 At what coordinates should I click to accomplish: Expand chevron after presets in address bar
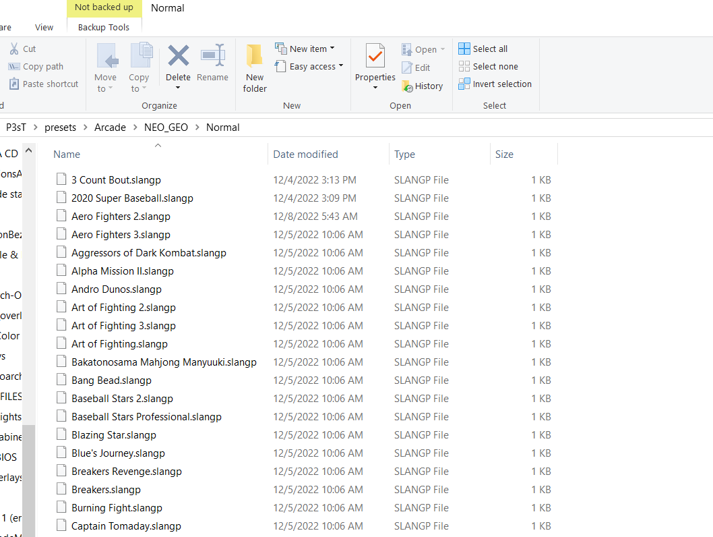pyautogui.click(x=85, y=128)
